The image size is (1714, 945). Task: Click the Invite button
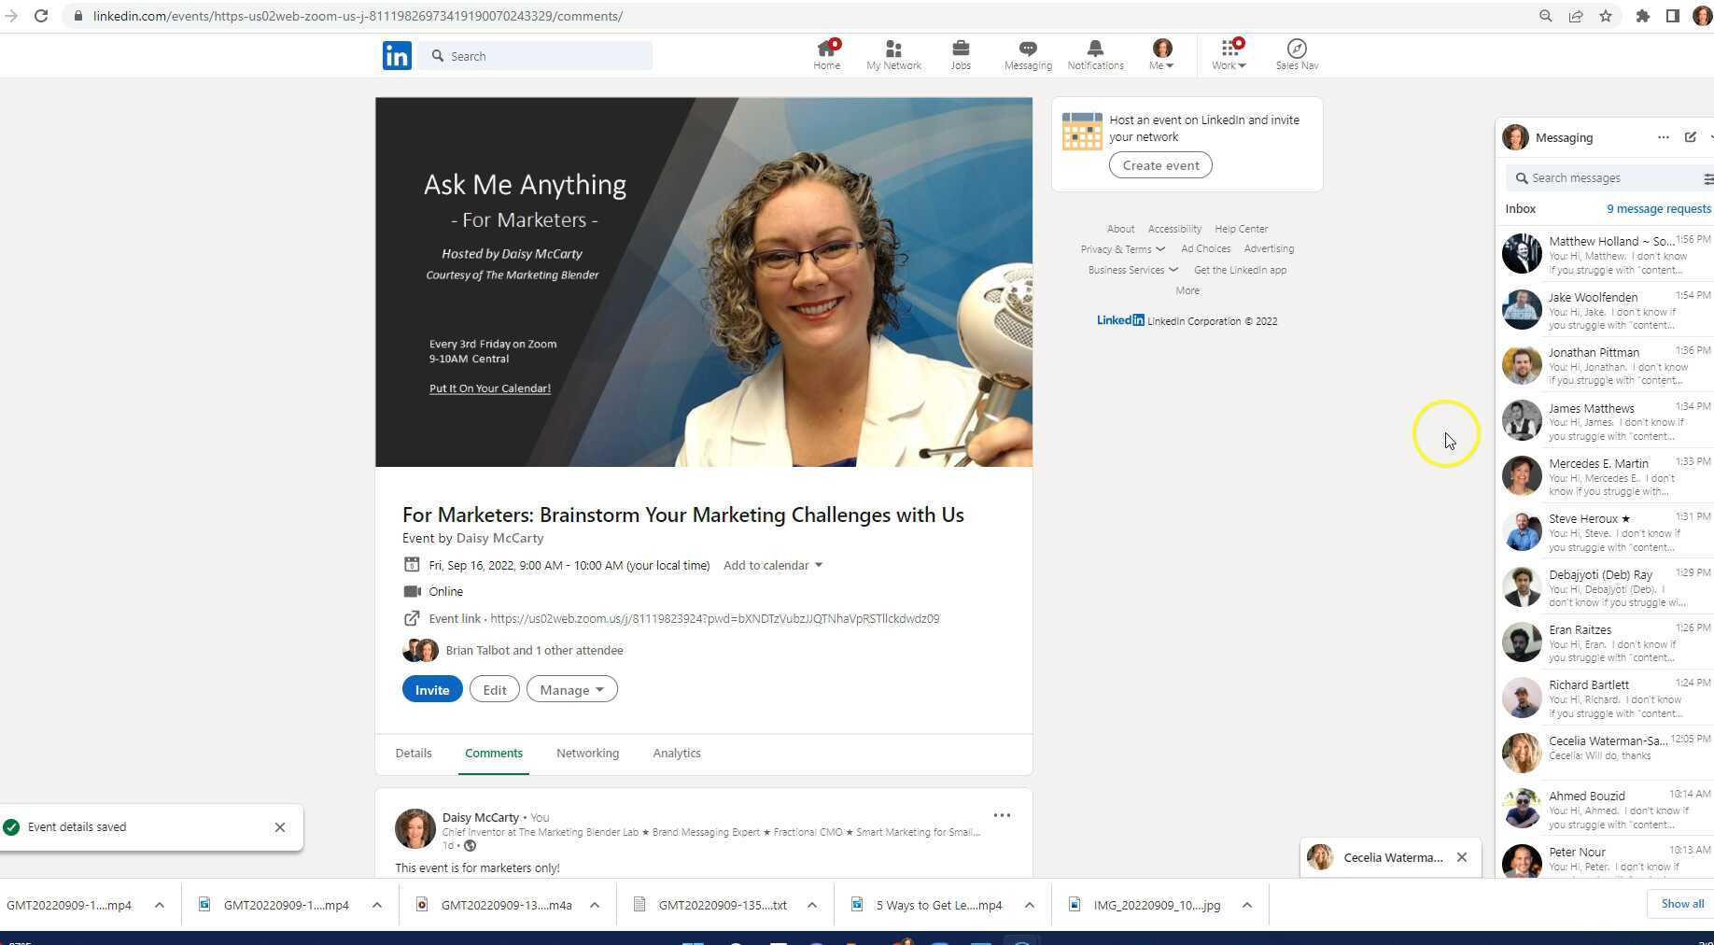(x=431, y=689)
